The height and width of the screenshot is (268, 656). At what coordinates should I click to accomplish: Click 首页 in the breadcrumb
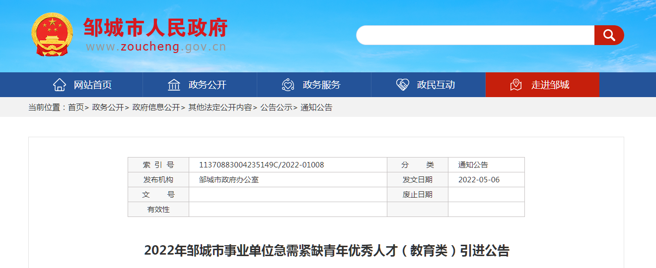pos(76,107)
